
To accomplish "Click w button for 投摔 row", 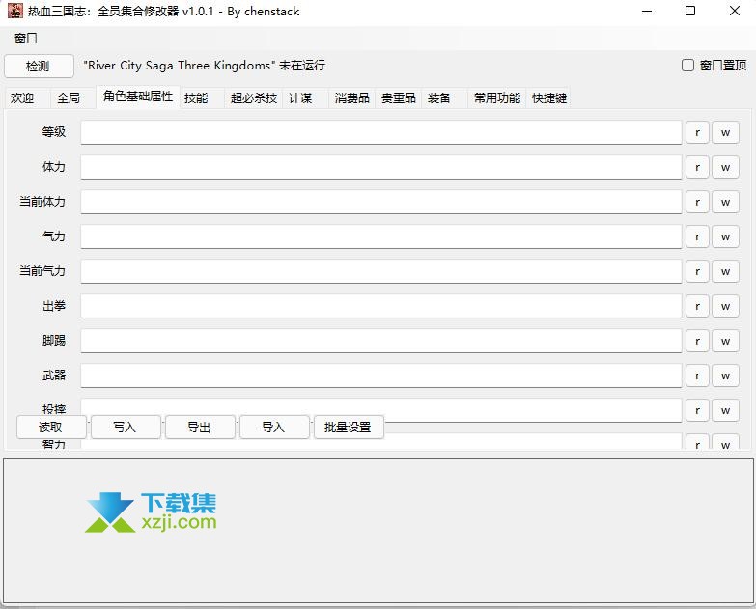I will pos(725,410).
